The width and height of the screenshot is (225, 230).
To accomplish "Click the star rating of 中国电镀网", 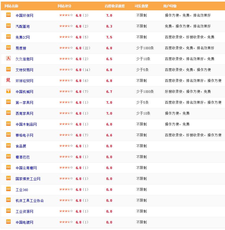I will point(66,222).
